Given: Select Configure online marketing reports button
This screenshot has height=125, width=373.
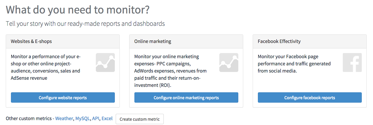Looking at the screenshot, I should 186,97.
